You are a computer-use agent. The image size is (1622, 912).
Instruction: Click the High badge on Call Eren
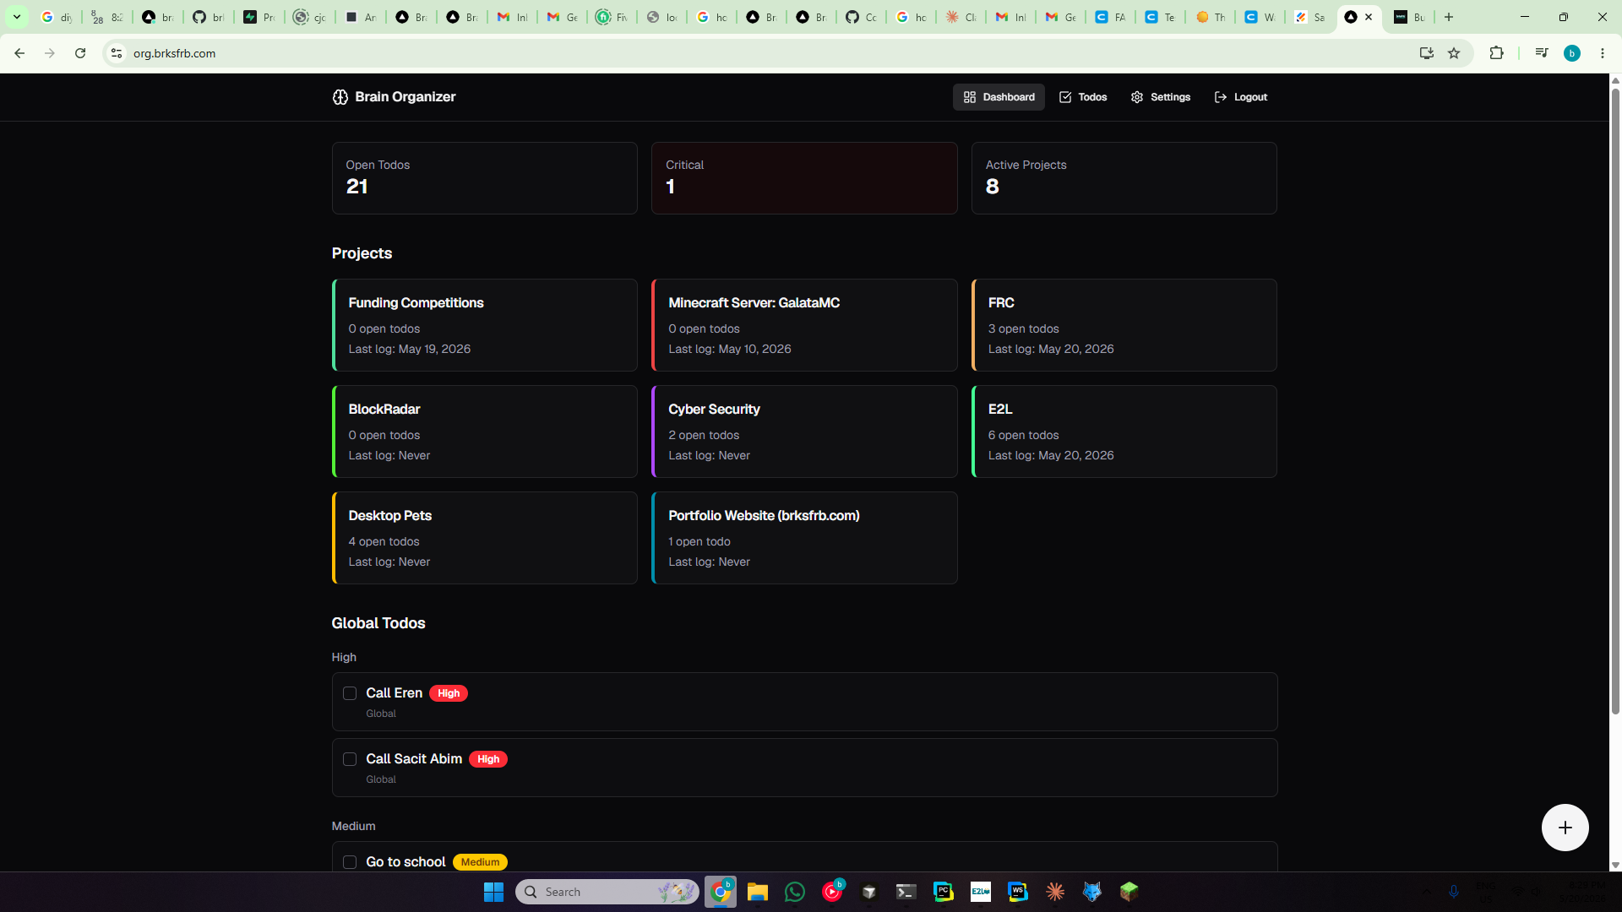point(449,693)
